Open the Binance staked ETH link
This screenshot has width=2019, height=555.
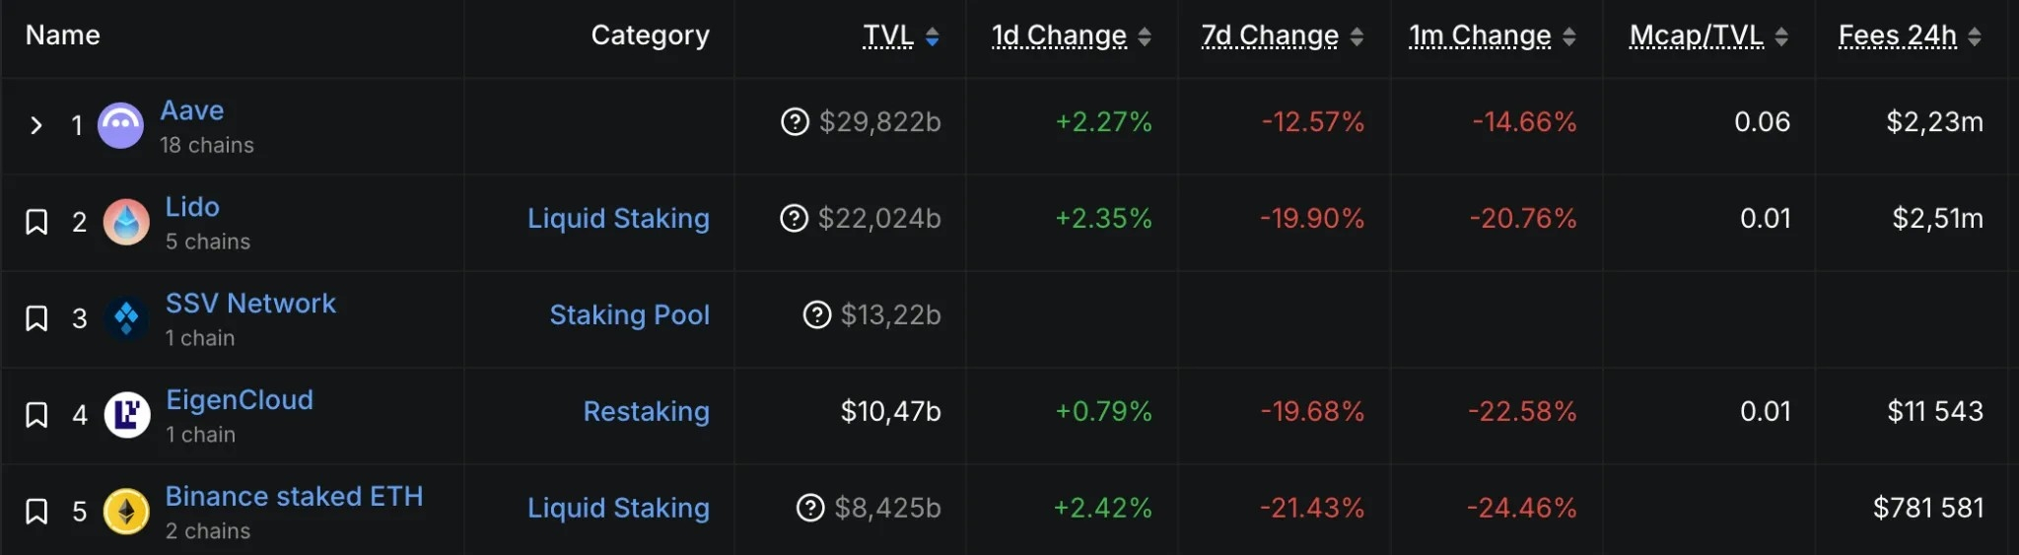coord(294,496)
